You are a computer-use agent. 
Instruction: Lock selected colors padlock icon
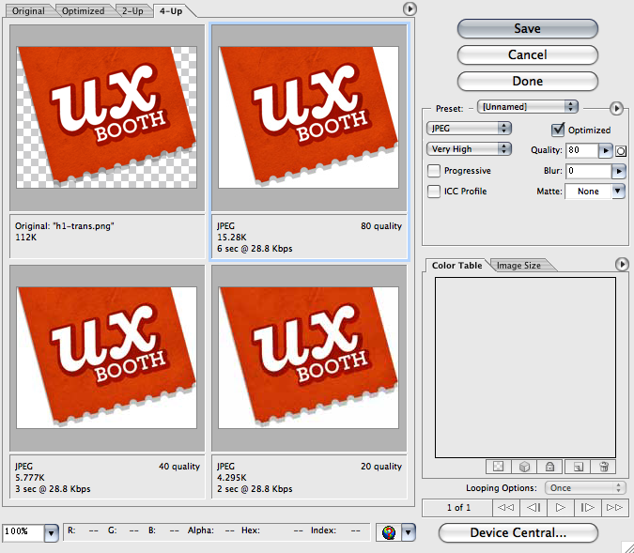(x=549, y=467)
